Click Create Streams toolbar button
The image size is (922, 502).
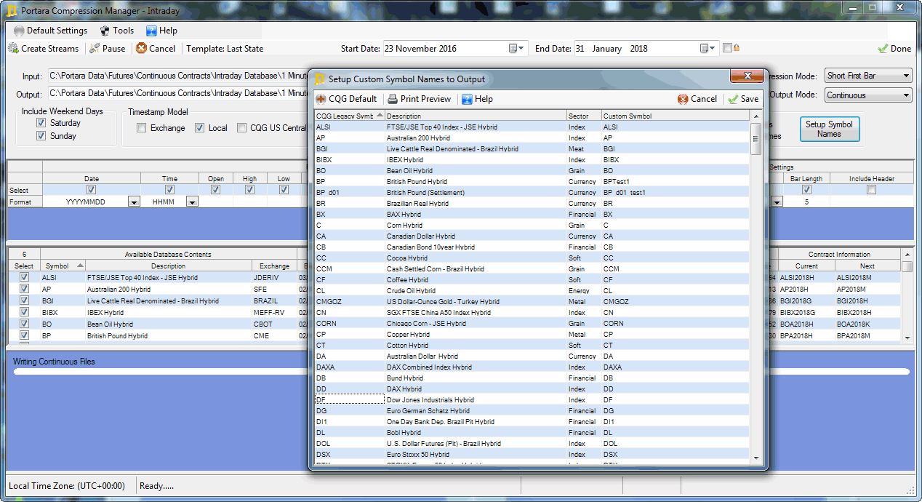pyautogui.click(x=44, y=49)
